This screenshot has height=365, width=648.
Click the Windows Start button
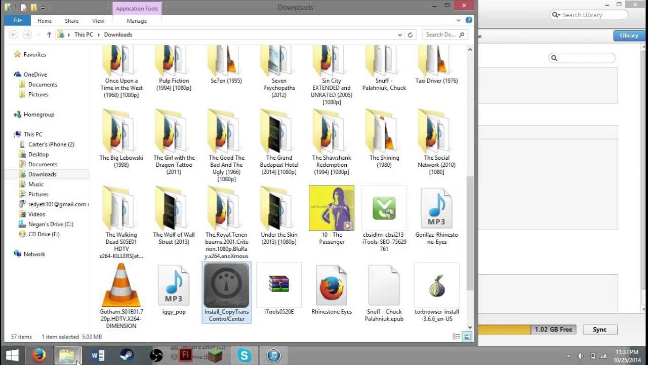pyautogui.click(x=12, y=356)
